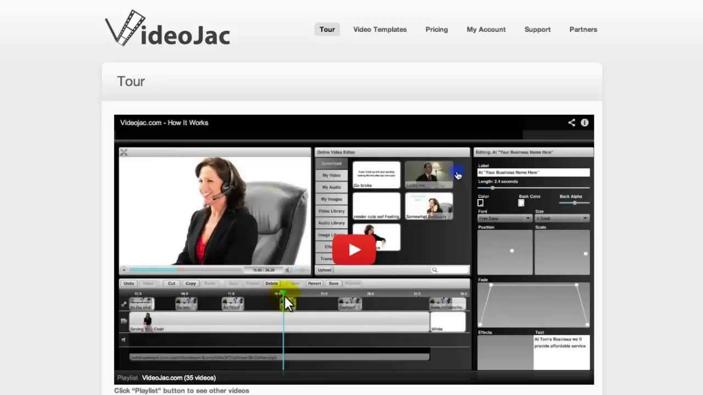Screen dimensions: 703x395
Task: Click the Position pad dot
Action: 512,251
